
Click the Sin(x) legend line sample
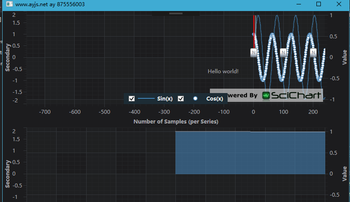pyautogui.click(x=146, y=99)
